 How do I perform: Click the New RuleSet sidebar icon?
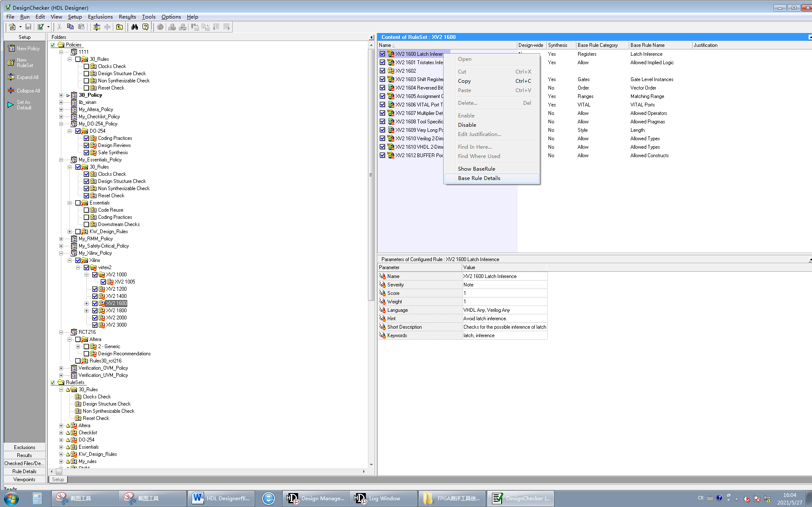coord(11,63)
